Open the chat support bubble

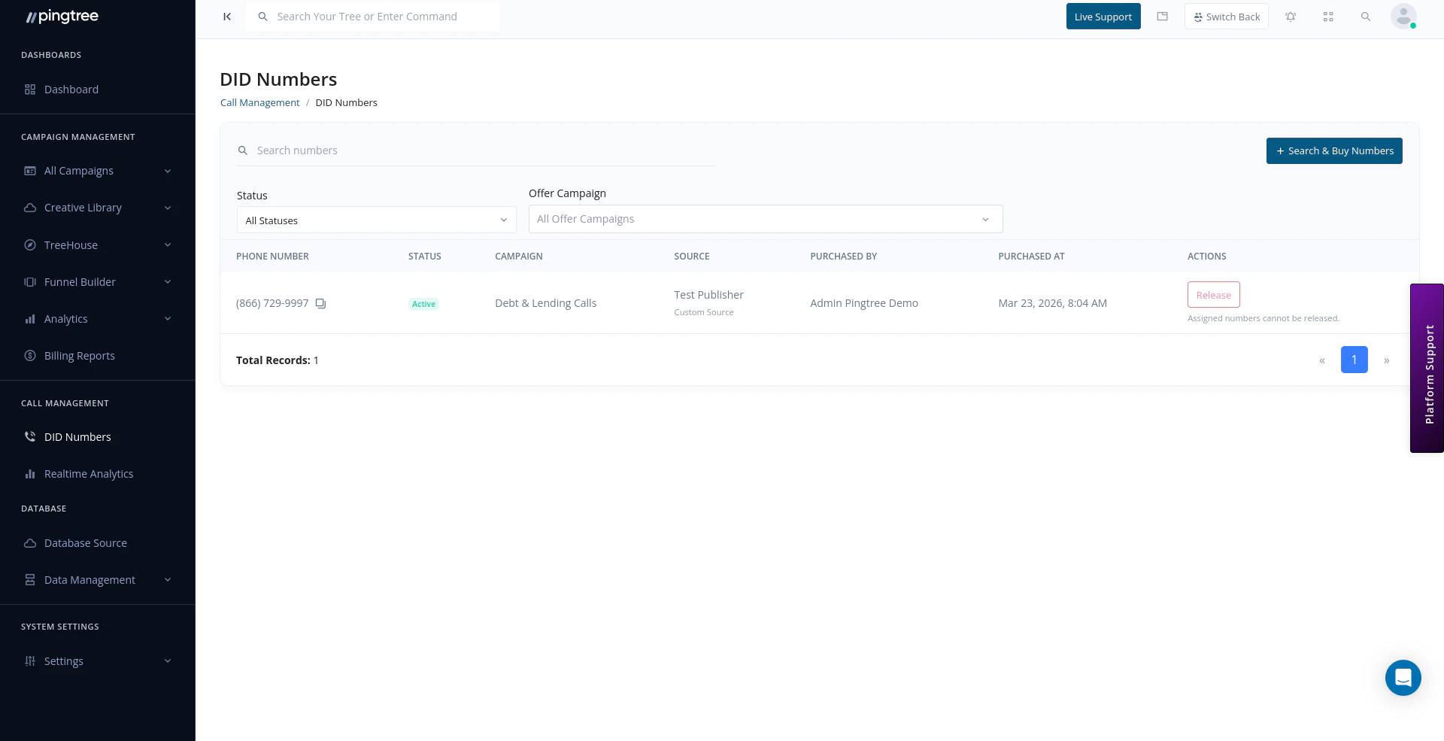[x=1402, y=677]
